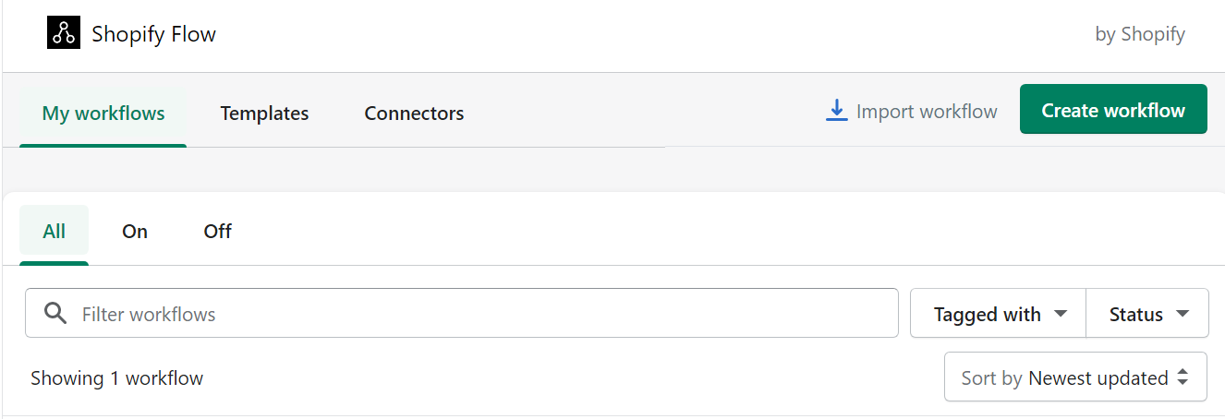Open the Connectors tab
The height and width of the screenshot is (419, 1225).
(414, 114)
